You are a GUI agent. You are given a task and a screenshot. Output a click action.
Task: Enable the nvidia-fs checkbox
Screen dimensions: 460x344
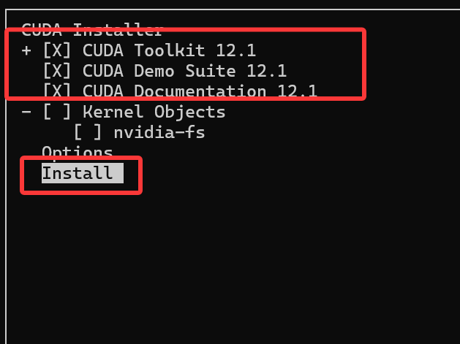click(x=88, y=132)
